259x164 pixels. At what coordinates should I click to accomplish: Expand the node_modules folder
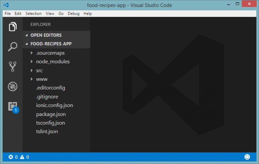(53, 62)
